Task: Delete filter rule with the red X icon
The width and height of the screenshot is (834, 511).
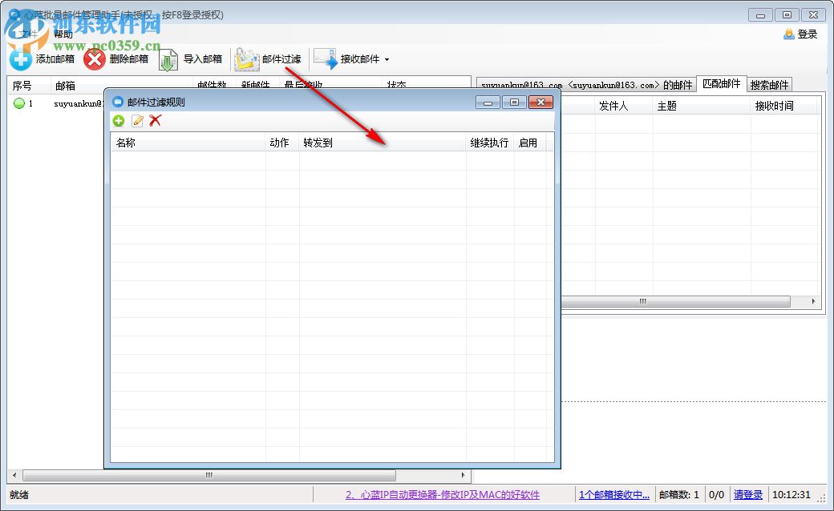Action: (x=156, y=121)
